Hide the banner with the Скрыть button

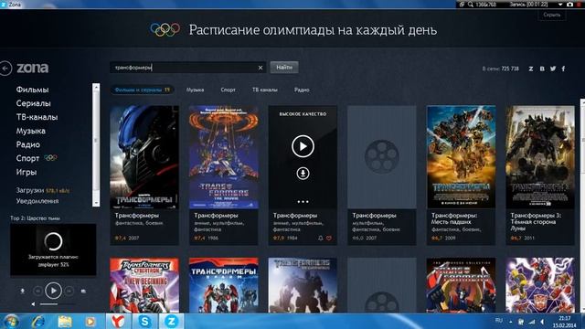(552, 15)
